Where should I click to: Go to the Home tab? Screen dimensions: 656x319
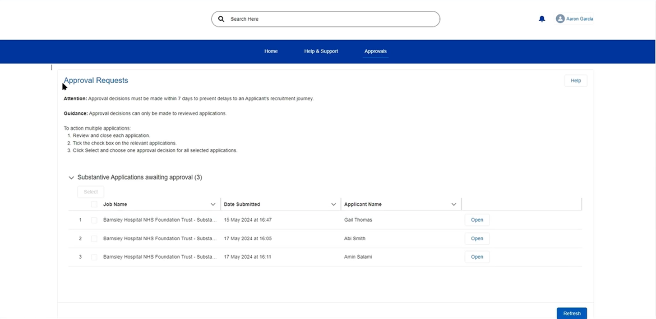pos(271,51)
